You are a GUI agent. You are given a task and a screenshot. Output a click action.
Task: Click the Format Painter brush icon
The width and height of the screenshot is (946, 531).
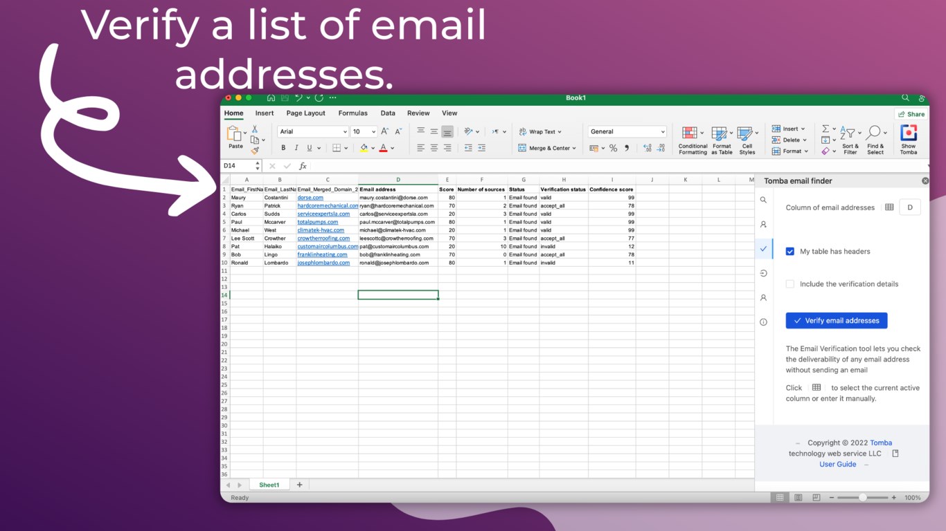pyautogui.click(x=255, y=150)
